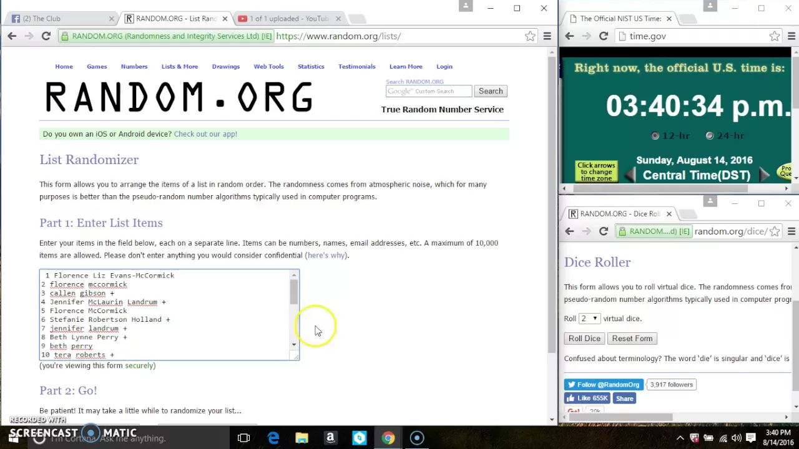
Task: Click the Search button on RANDOM.ORG
Action: coord(491,91)
